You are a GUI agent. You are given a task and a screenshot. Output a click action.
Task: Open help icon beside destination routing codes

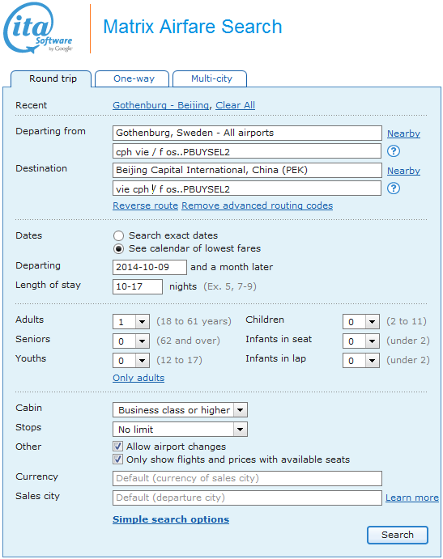tap(394, 188)
